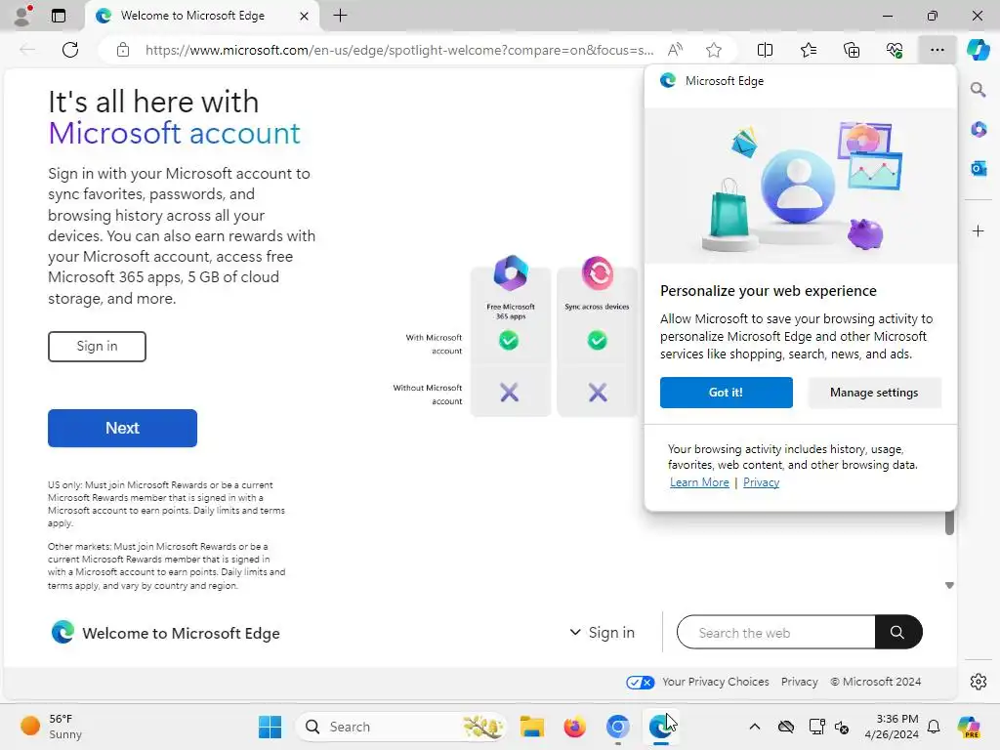Open Browser essentials heart icon
1000x750 pixels.
pyautogui.click(x=895, y=50)
